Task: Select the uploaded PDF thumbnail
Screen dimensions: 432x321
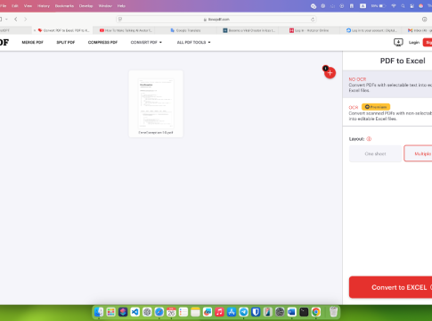Action: pyautogui.click(x=156, y=103)
